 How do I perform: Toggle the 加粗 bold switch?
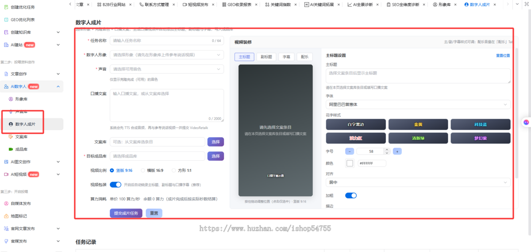click(x=351, y=195)
